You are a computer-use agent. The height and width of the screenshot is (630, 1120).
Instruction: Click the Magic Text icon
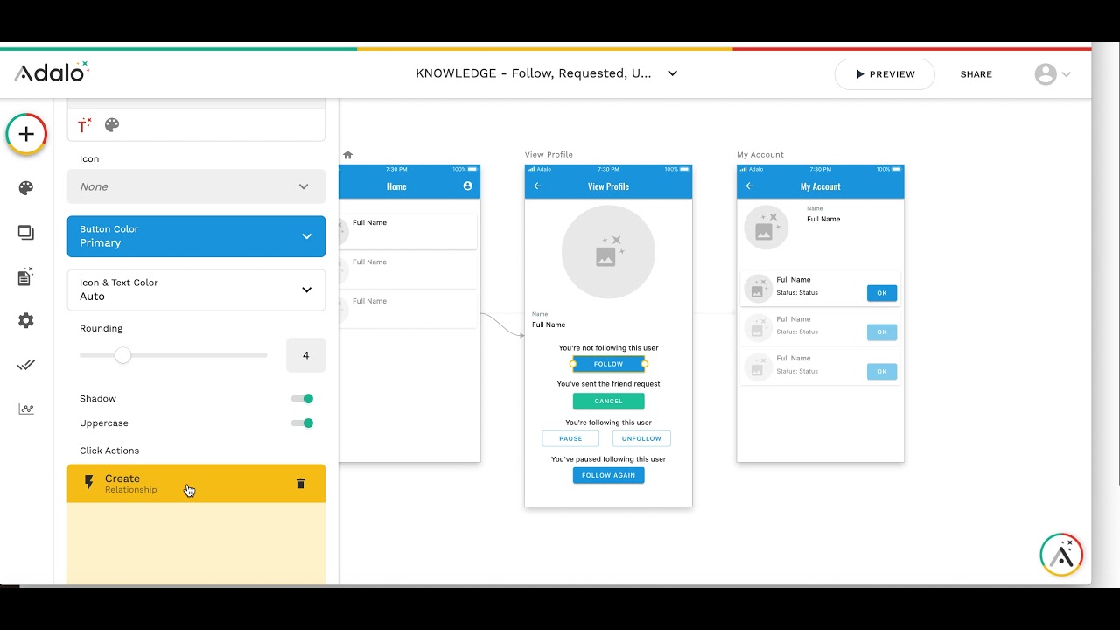pyautogui.click(x=85, y=125)
